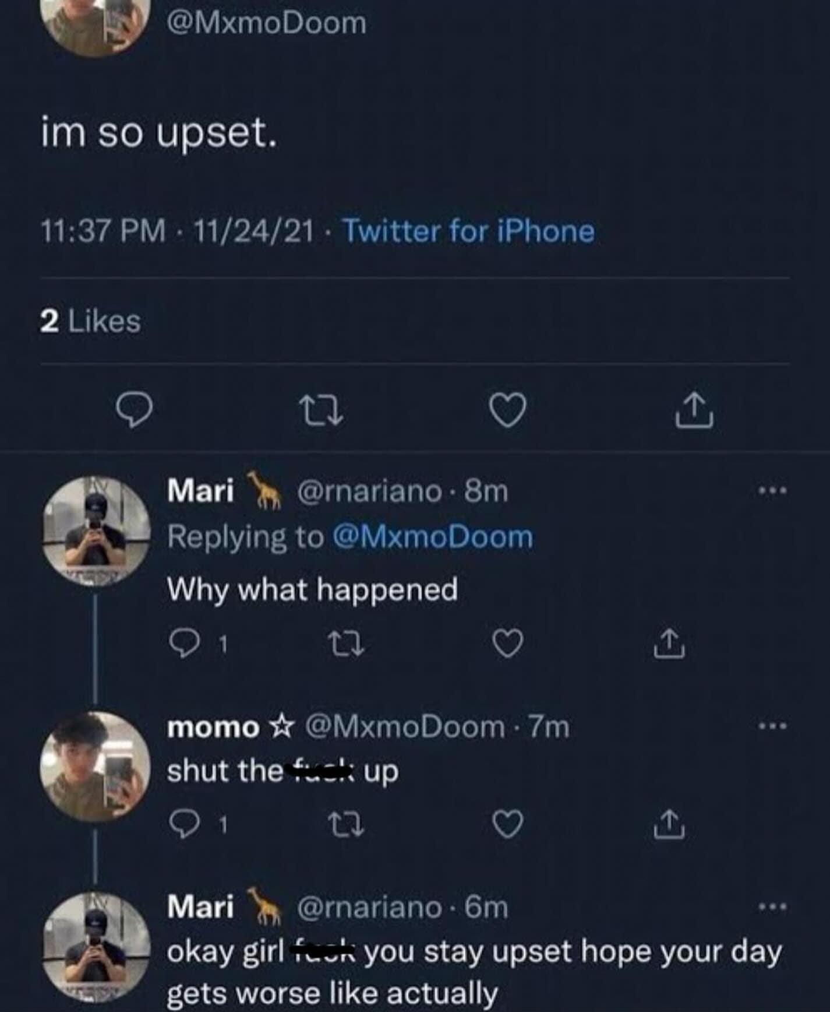The height and width of the screenshot is (1012, 830).
Task: Reply to the "Why what happened" tweet
Action: (x=182, y=644)
